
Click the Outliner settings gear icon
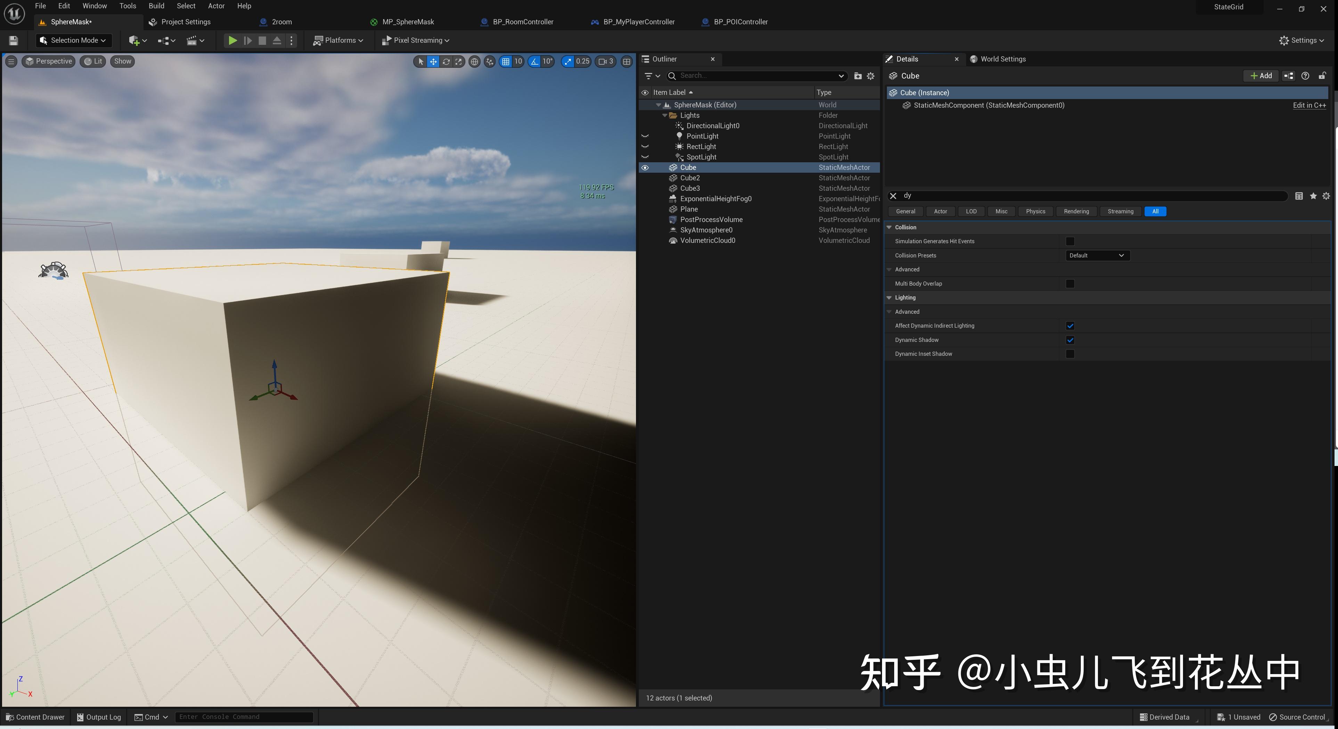[871, 76]
